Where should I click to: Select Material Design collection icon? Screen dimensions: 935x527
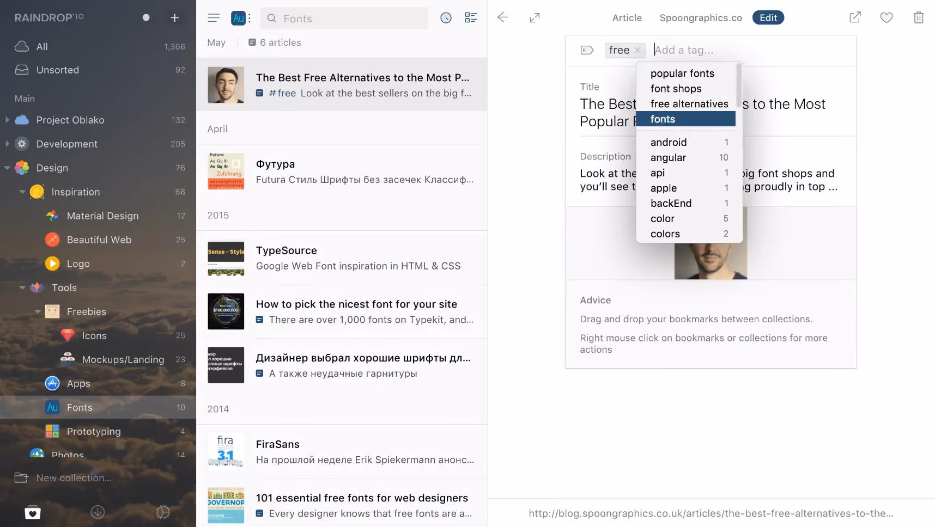click(x=52, y=216)
